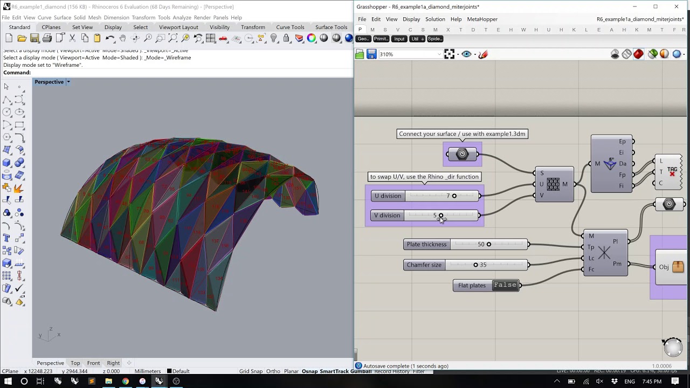The image size is (690, 388).
Task: Open the 310% zoom level dropdown
Action: pyautogui.click(x=439, y=54)
